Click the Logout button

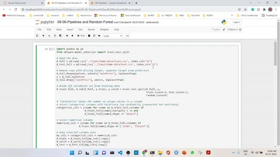tap(236, 22)
